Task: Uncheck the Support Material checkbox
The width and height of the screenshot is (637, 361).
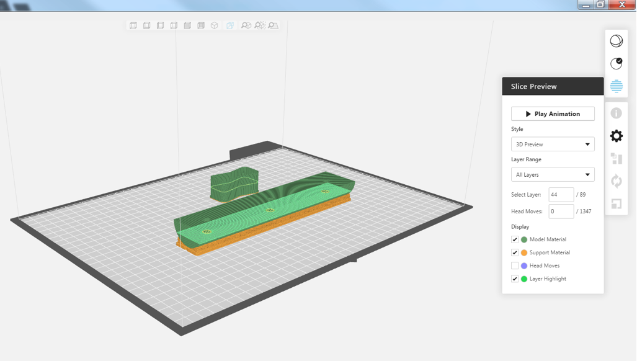Action: 515,252
